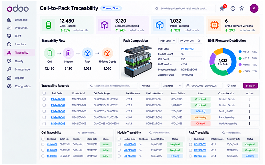Toggle select-all checkbox in Traceability Records header
The image size is (265, 165).
pos(44,93)
